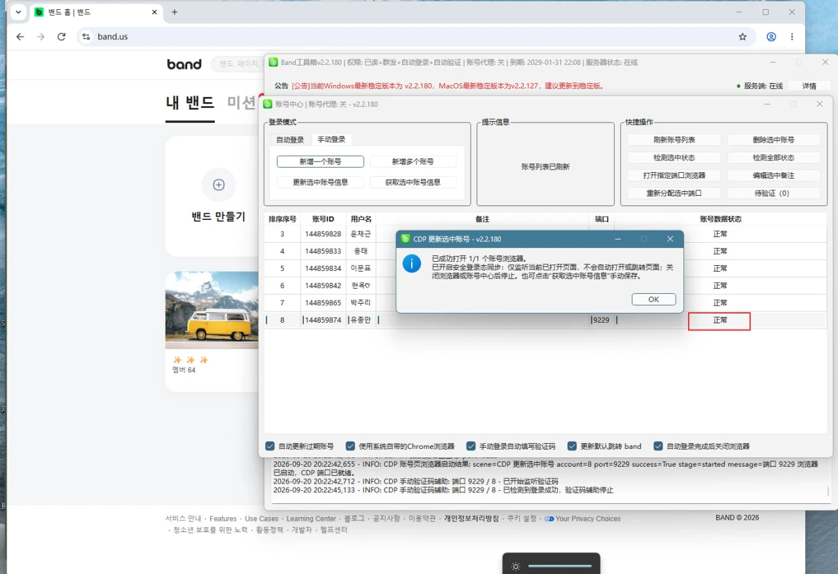The image size is (838, 574).
Task: Click 刷新账号列表 button
Action: [x=674, y=140]
